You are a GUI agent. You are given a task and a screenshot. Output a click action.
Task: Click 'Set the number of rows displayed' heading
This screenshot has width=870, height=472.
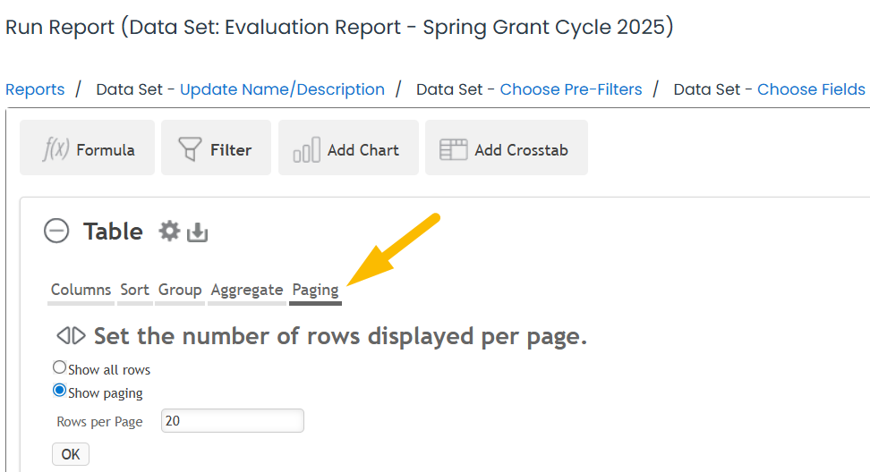point(340,336)
